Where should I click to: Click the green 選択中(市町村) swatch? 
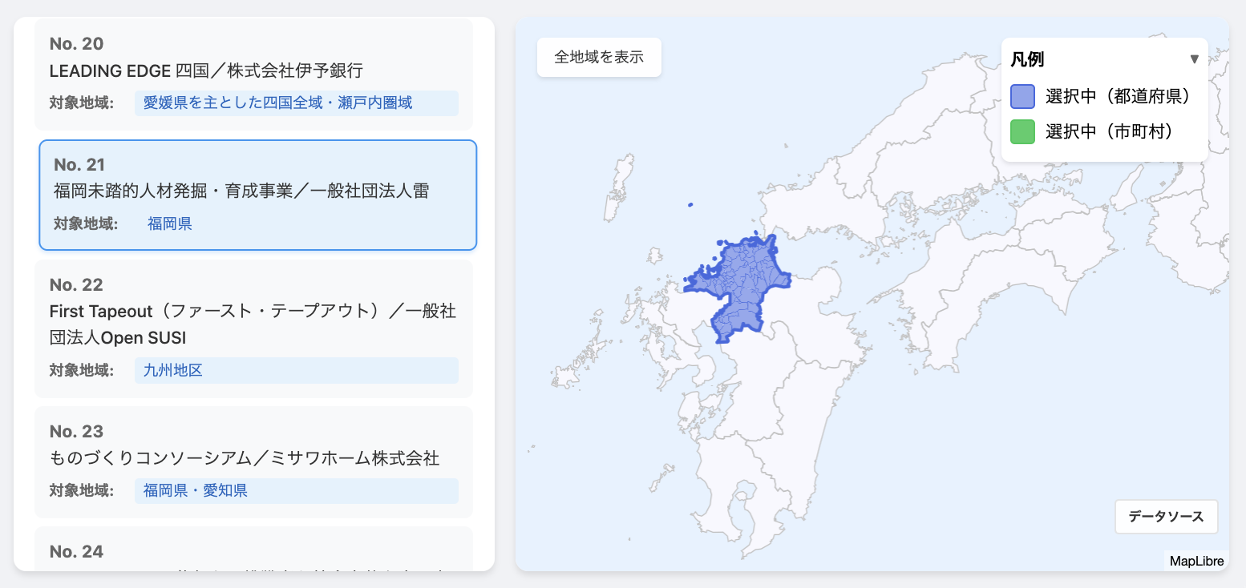(x=1022, y=131)
